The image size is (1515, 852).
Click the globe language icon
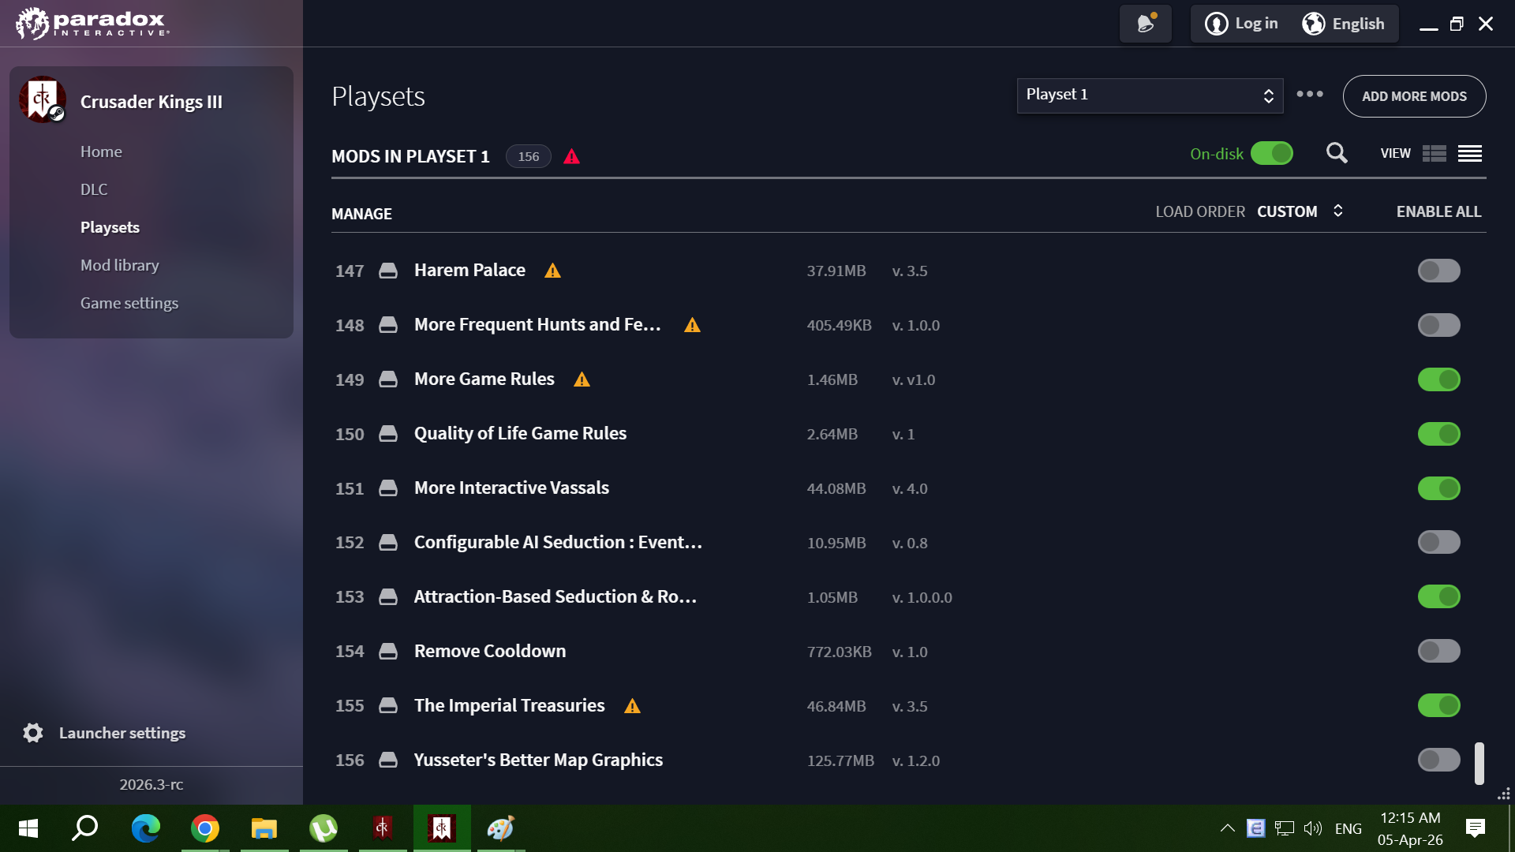coord(1314,24)
